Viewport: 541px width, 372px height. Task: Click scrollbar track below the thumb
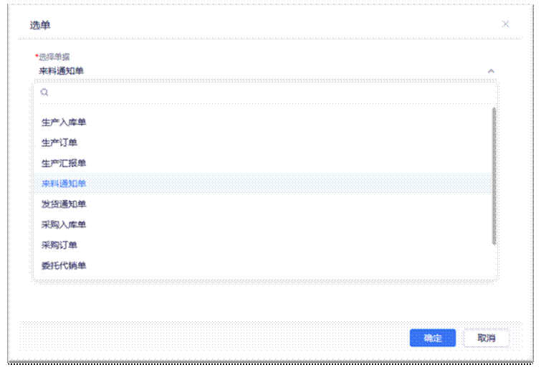[494, 262]
